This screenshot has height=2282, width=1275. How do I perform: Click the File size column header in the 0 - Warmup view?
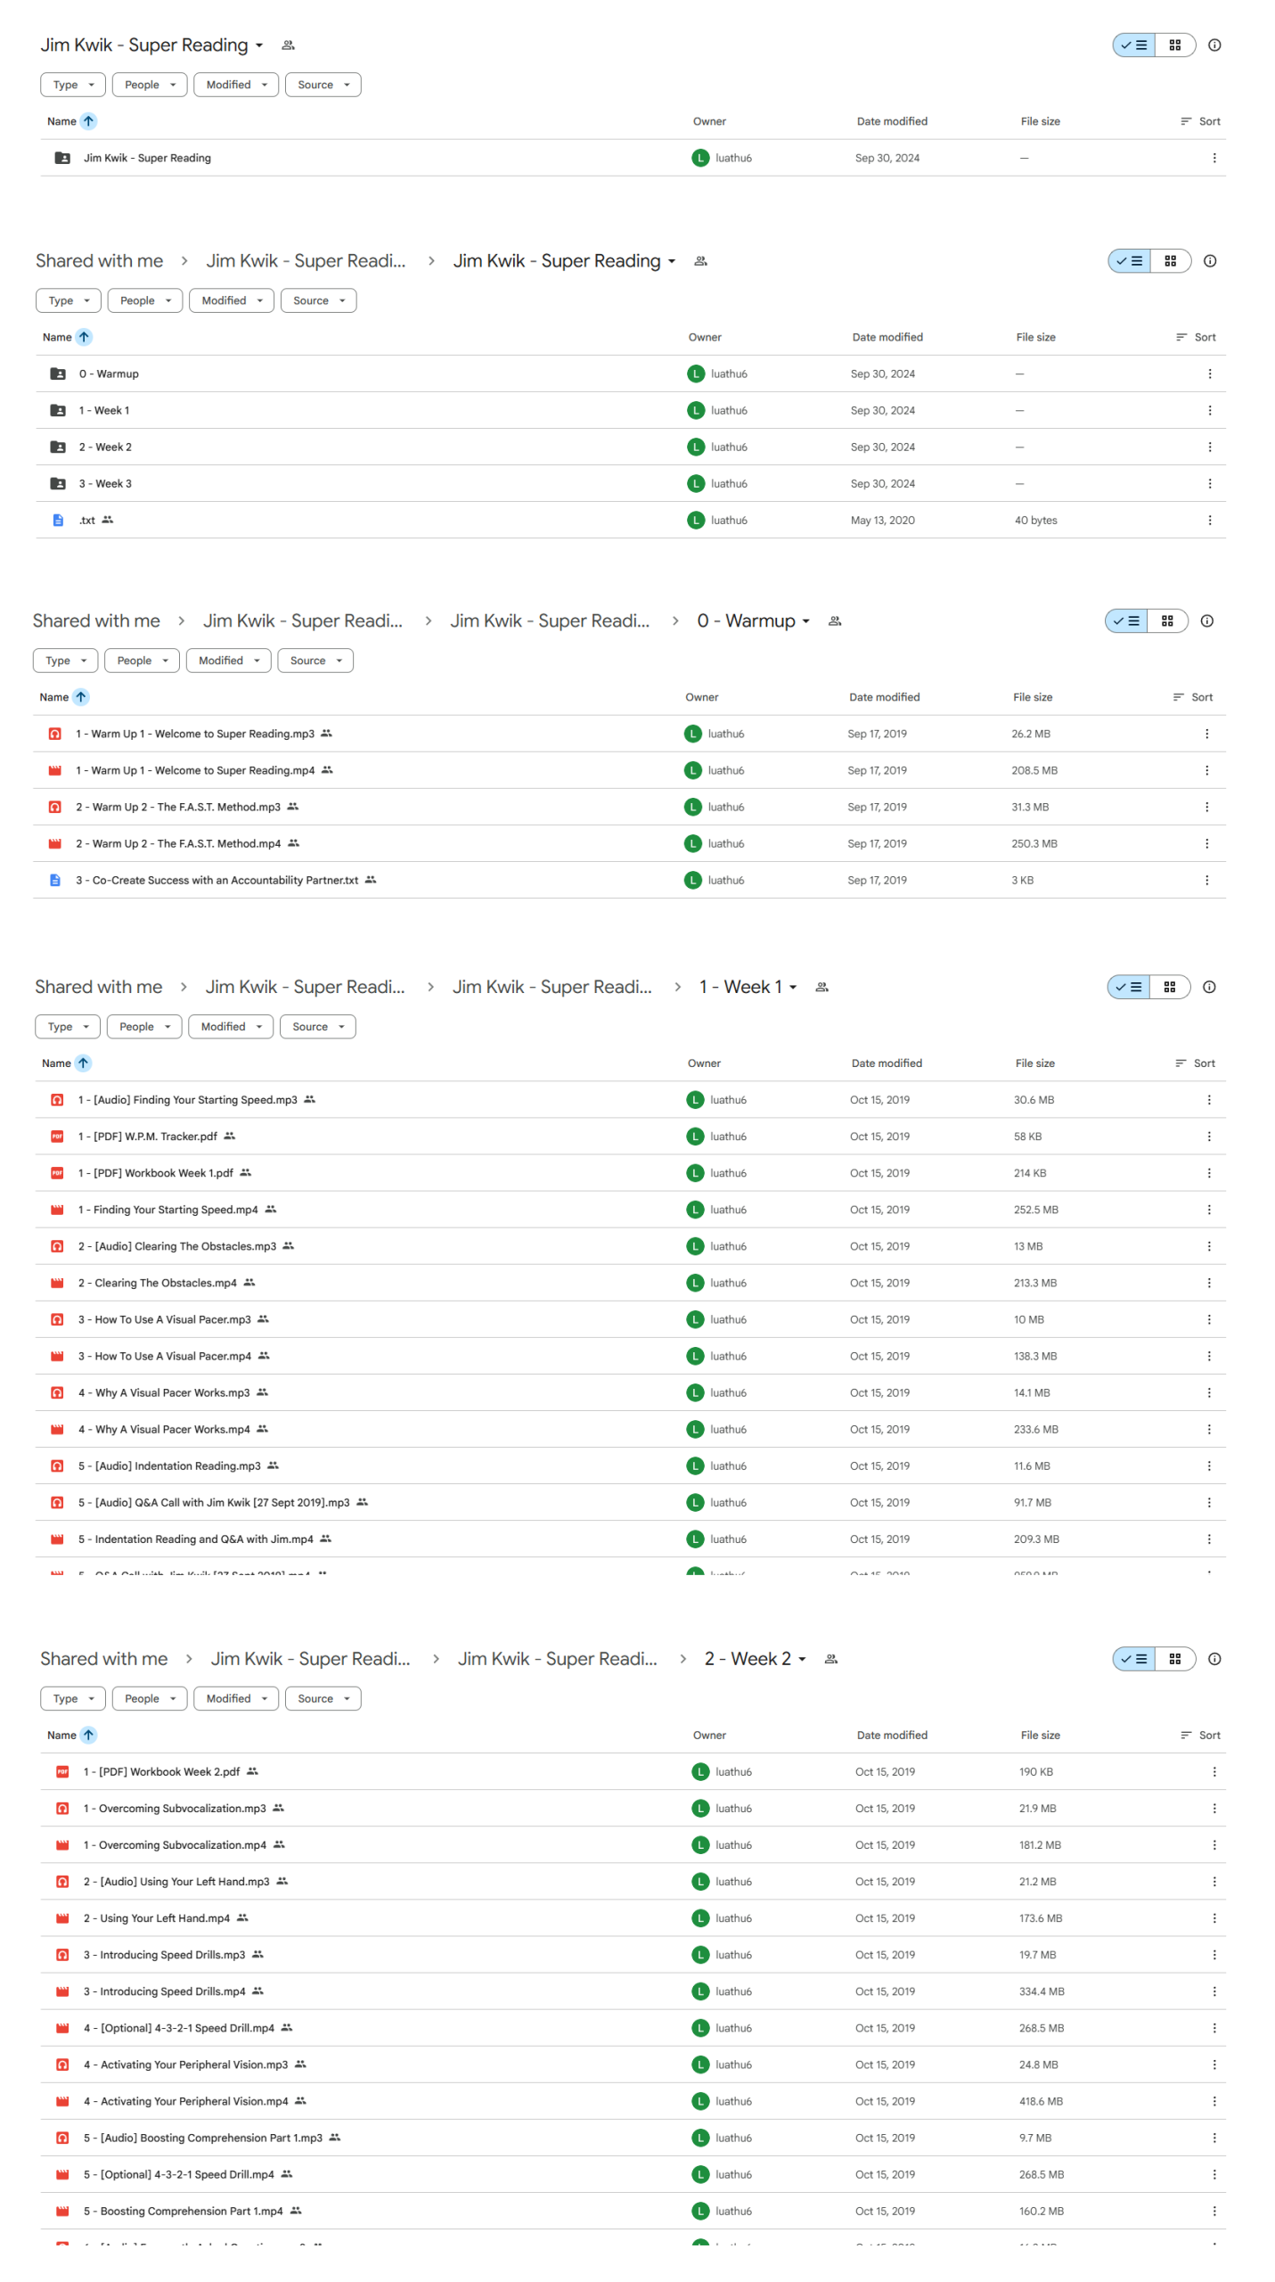point(1032,697)
